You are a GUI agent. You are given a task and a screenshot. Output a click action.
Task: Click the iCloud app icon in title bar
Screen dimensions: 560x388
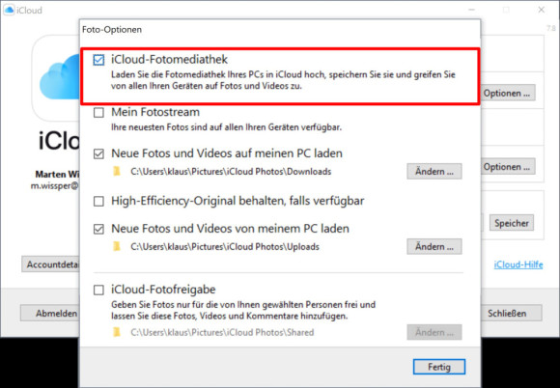pyautogui.click(x=9, y=10)
